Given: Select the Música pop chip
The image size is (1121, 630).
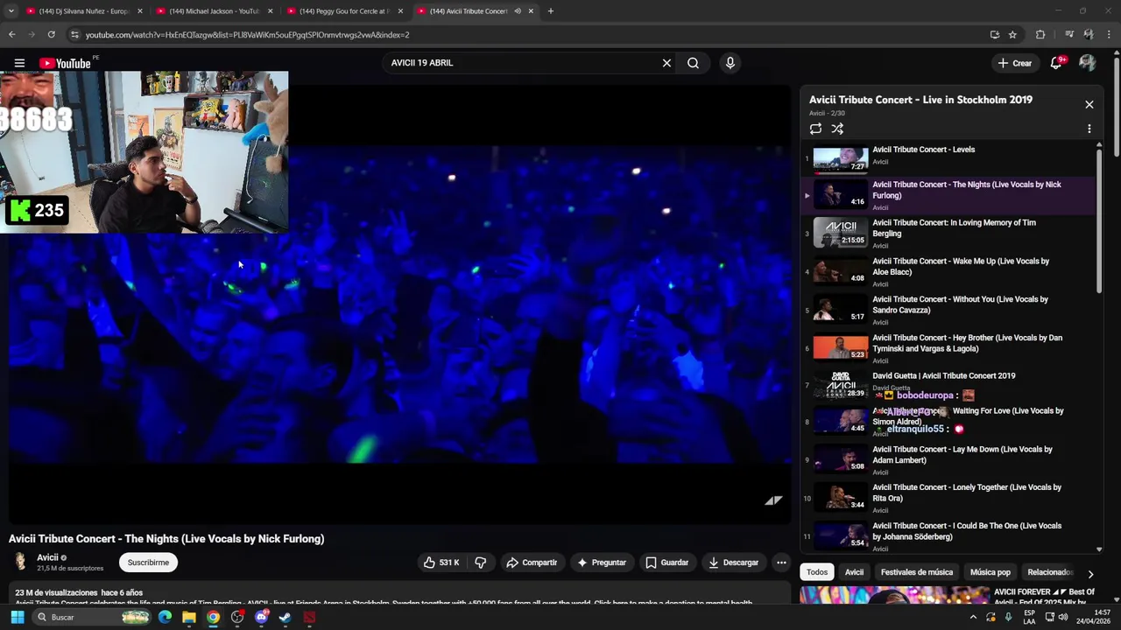Looking at the screenshot, I should 991,572.
